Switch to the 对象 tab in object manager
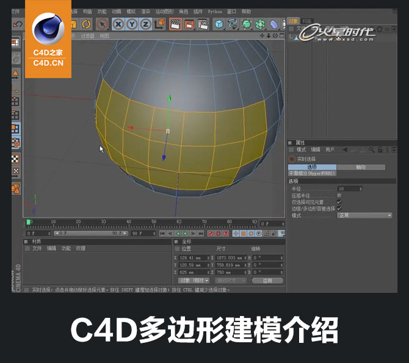The height and width of the screenshot is (363, 409). [x=293, y=21]
